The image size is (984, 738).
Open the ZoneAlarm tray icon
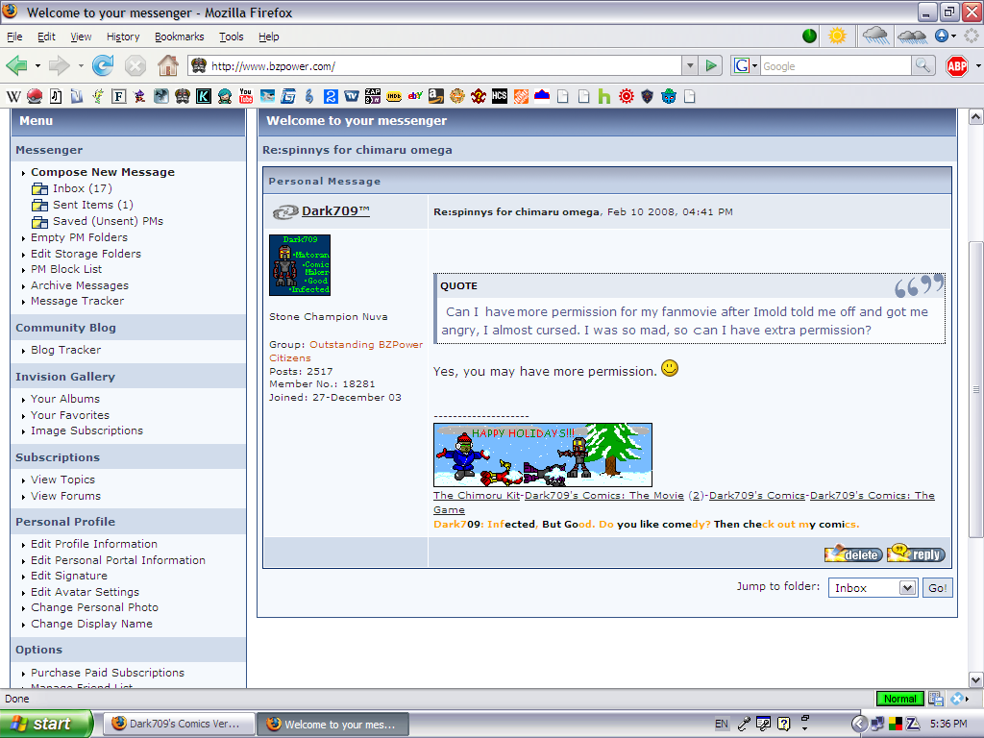click(x=913, y=724)
